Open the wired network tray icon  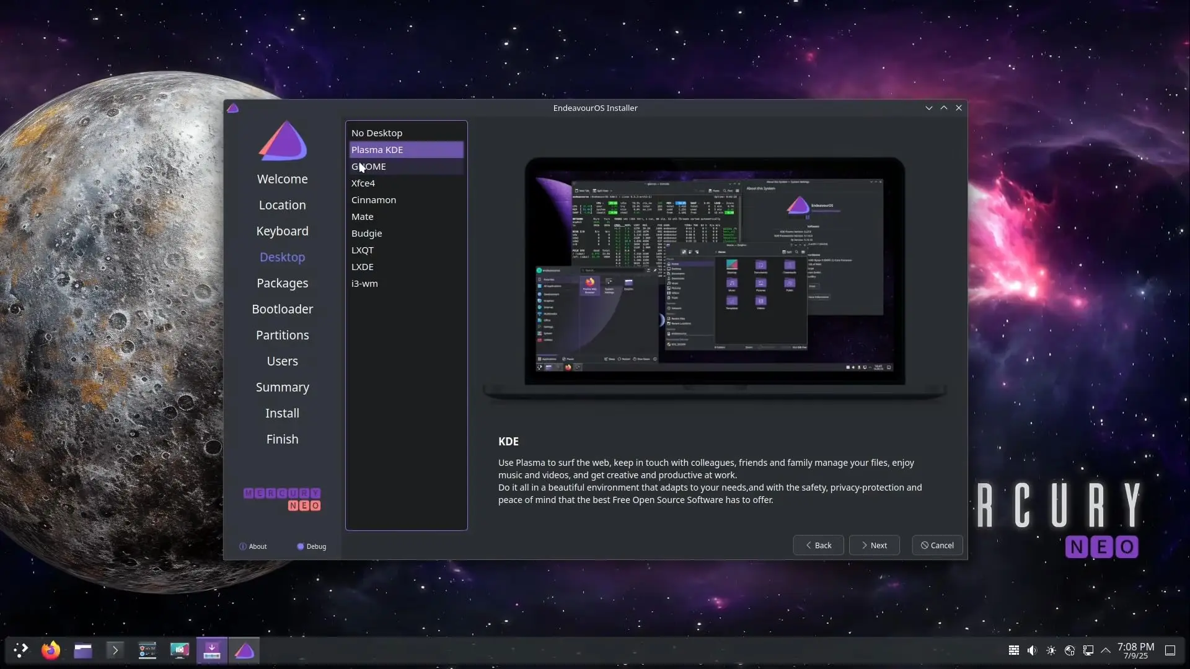pos(1088,650)
